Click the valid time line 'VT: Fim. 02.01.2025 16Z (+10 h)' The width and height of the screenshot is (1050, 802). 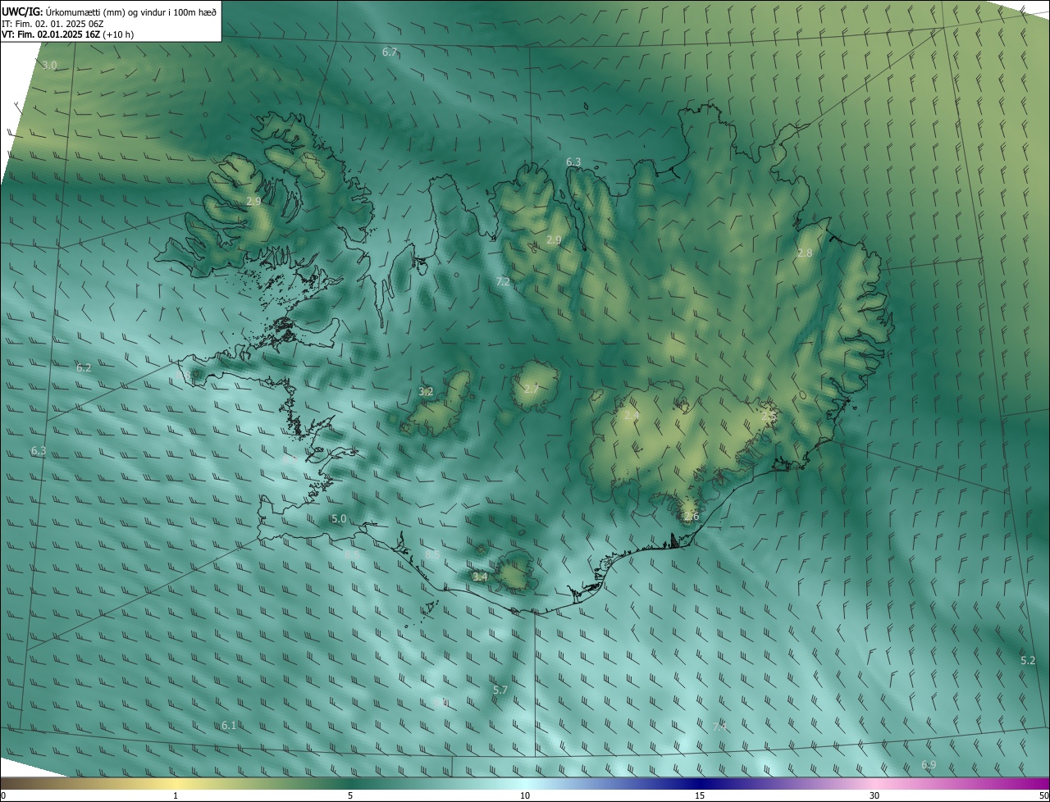coord(67,34)
